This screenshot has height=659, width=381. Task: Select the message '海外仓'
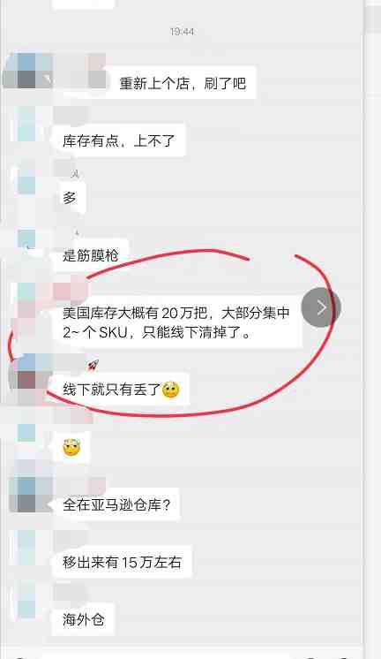pyautogui.click(x=83, y=619)
